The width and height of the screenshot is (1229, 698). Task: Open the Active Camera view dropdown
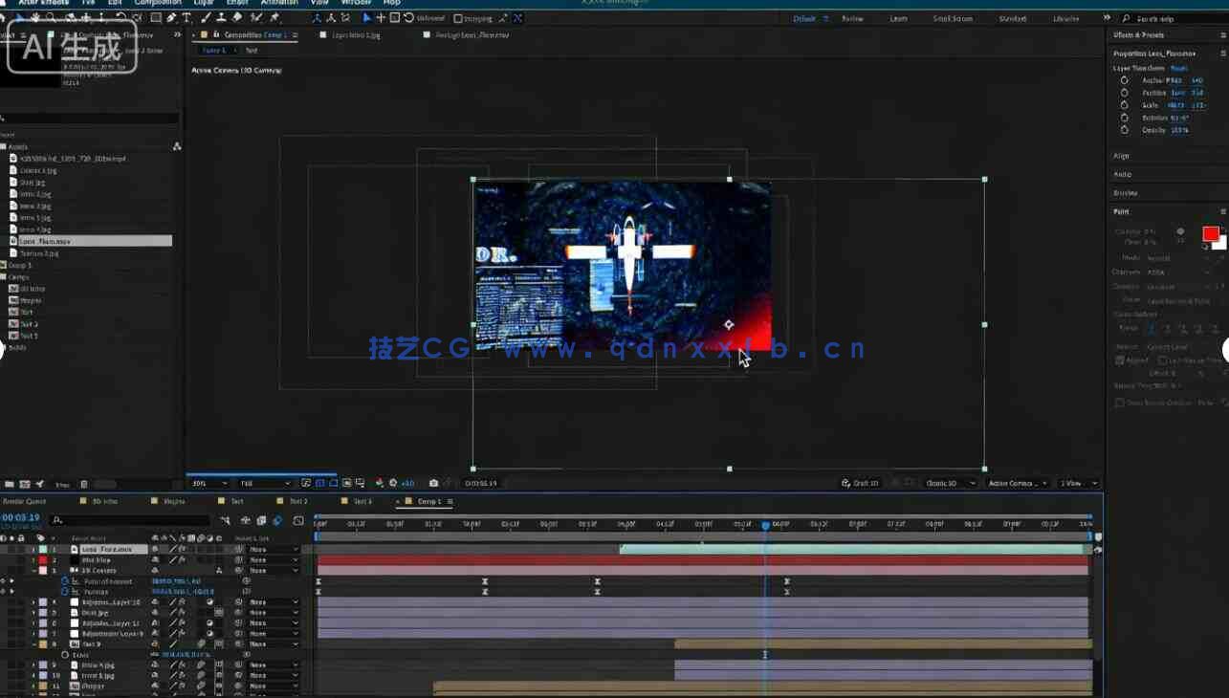click(x=1018, y=483)
